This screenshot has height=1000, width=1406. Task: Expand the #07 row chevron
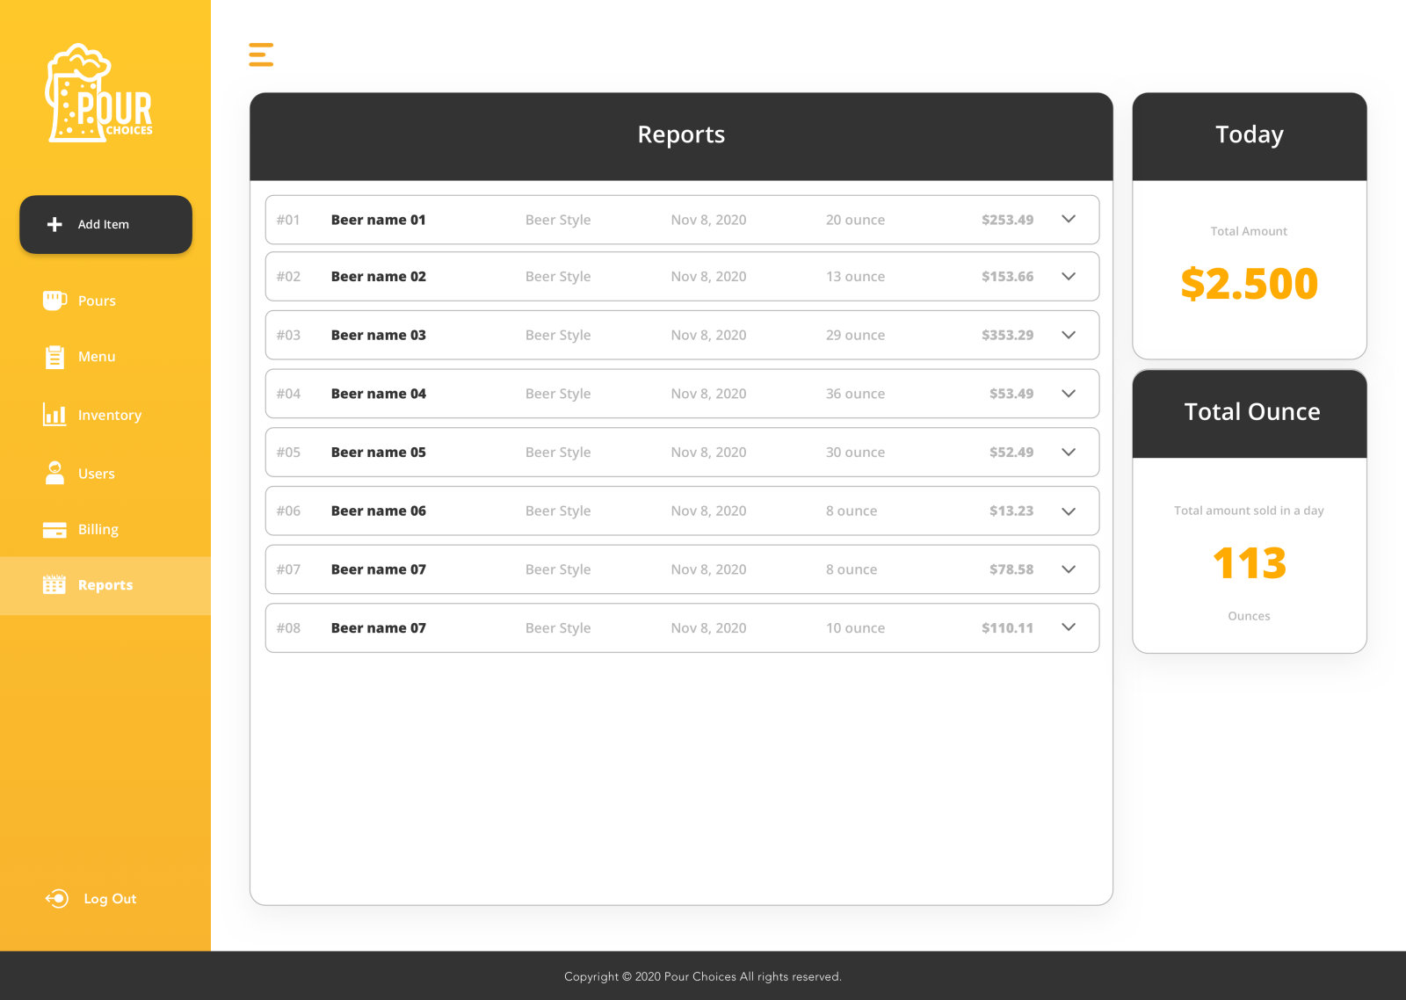(x=1069, y=569)
